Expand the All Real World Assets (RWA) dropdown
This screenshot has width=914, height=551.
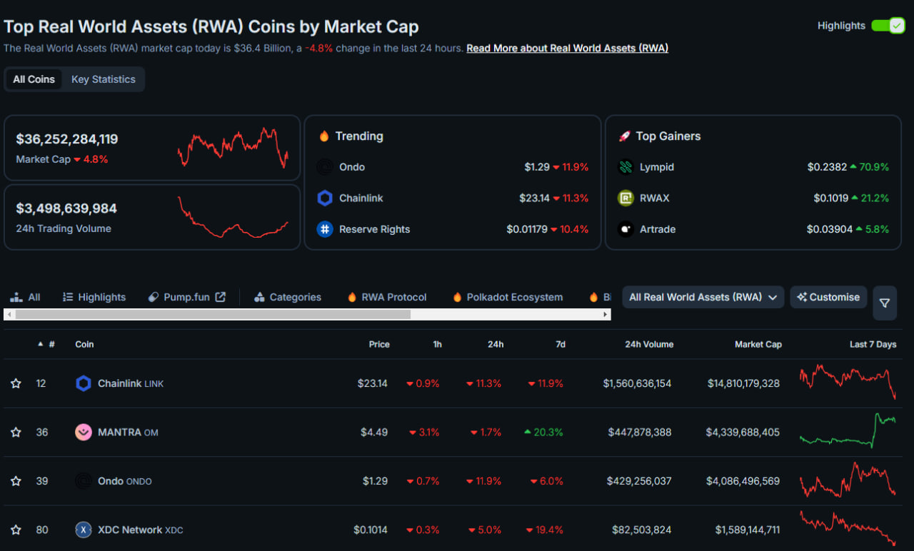point(703,297)
